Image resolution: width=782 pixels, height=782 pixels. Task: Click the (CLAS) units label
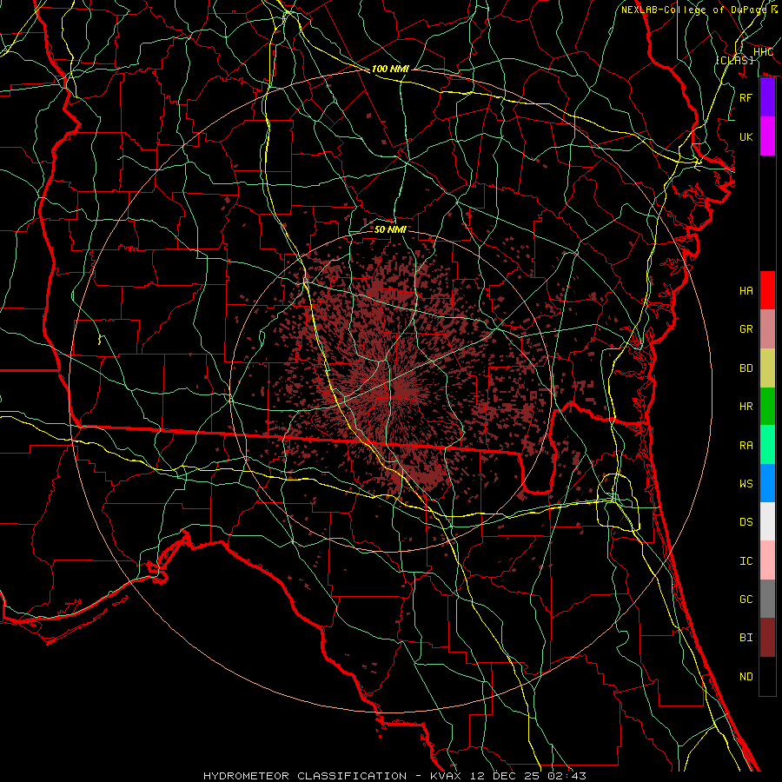[734, 60]
